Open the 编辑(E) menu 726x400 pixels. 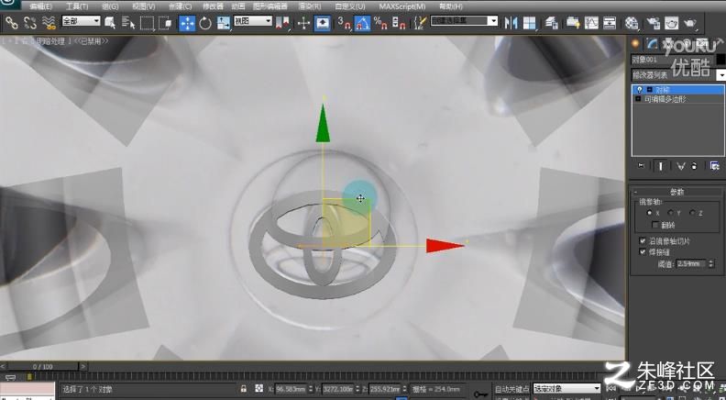(40, 6)
